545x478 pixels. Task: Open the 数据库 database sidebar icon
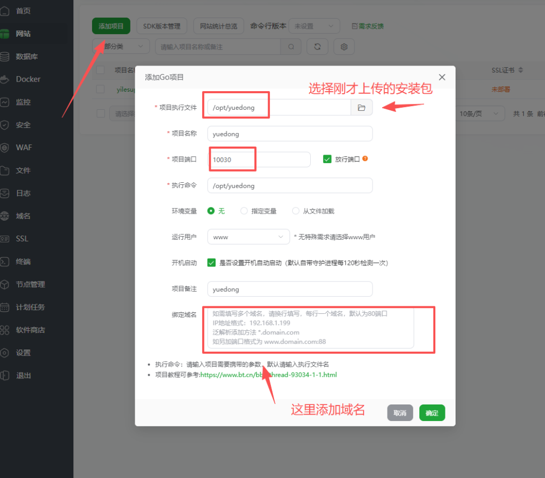pyautogui.click(x=5, y=56)
